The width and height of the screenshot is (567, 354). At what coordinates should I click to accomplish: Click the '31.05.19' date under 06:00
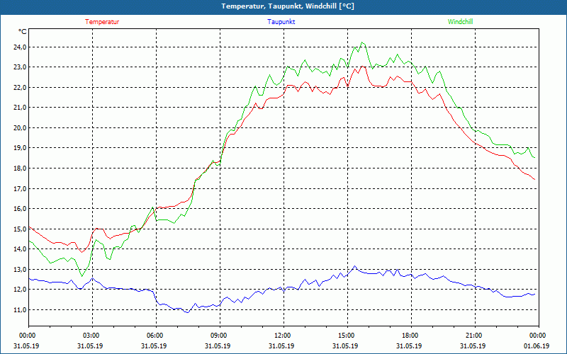pyautogui.click(x=154, y=346)
